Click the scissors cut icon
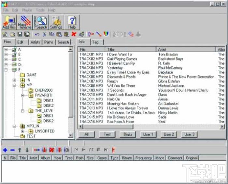Viewport: 228px width, 184px height. (44, 34)
